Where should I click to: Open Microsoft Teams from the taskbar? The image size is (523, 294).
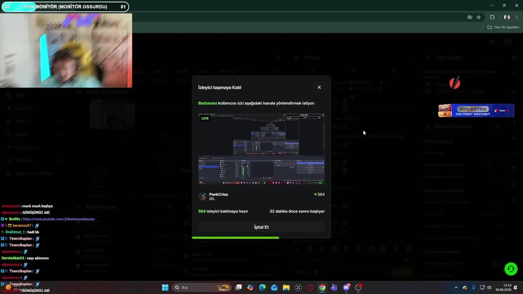(334, 287)
